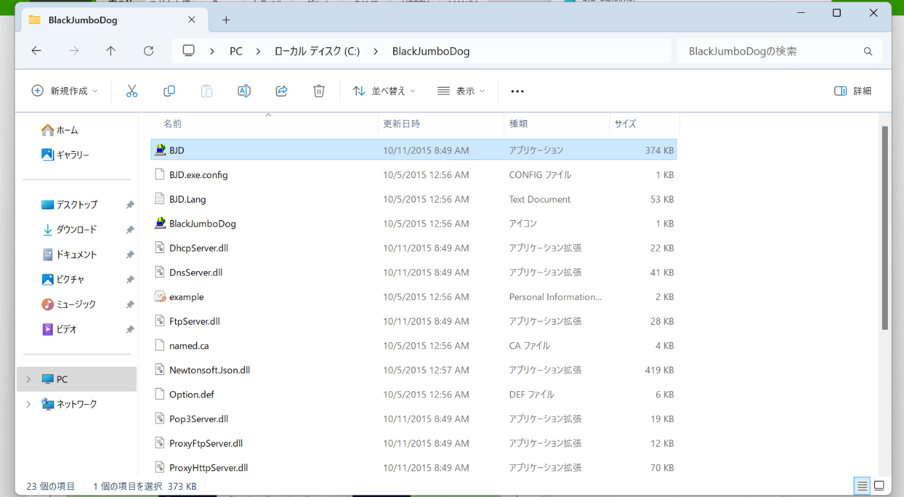
Task: Switch to large thumbnails view icon in status bar
Action: click(x=879, y=485)
